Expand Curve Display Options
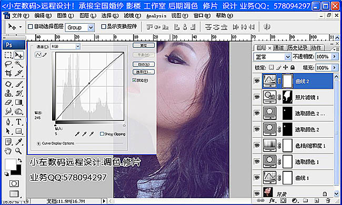This screenshot has height=205, width=342. tap(38, 143)
